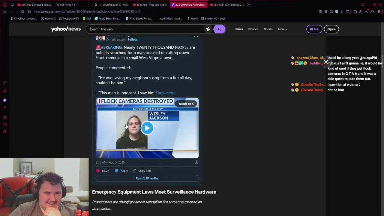Open the AI assistant icon in toolbar
This screenshot has width=384, height=216.
[372, 12]
